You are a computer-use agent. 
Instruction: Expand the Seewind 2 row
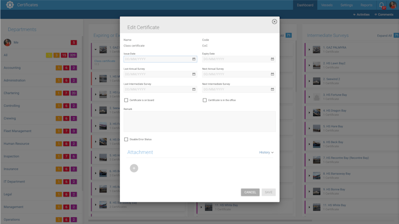[309, 81]
